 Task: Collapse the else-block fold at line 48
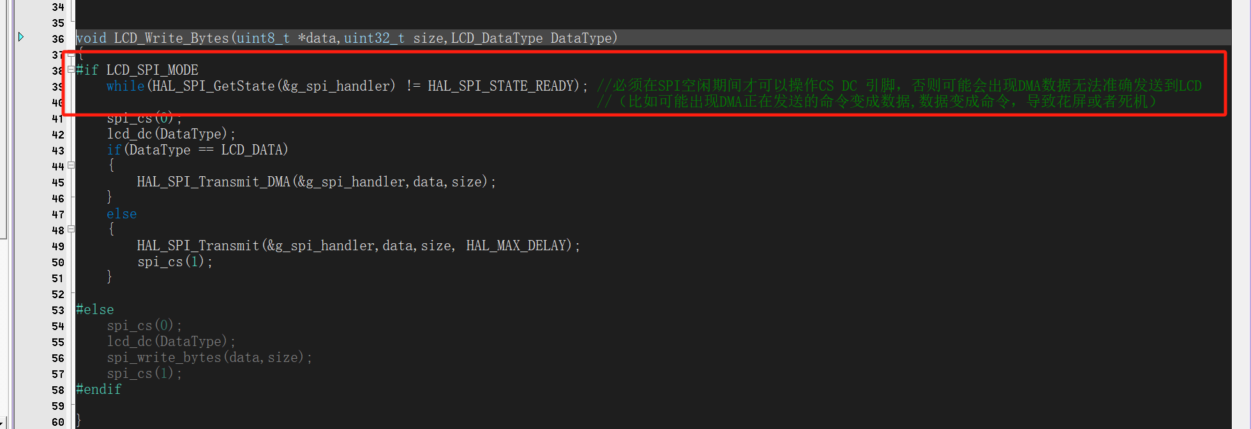click(x=71, y=229)
